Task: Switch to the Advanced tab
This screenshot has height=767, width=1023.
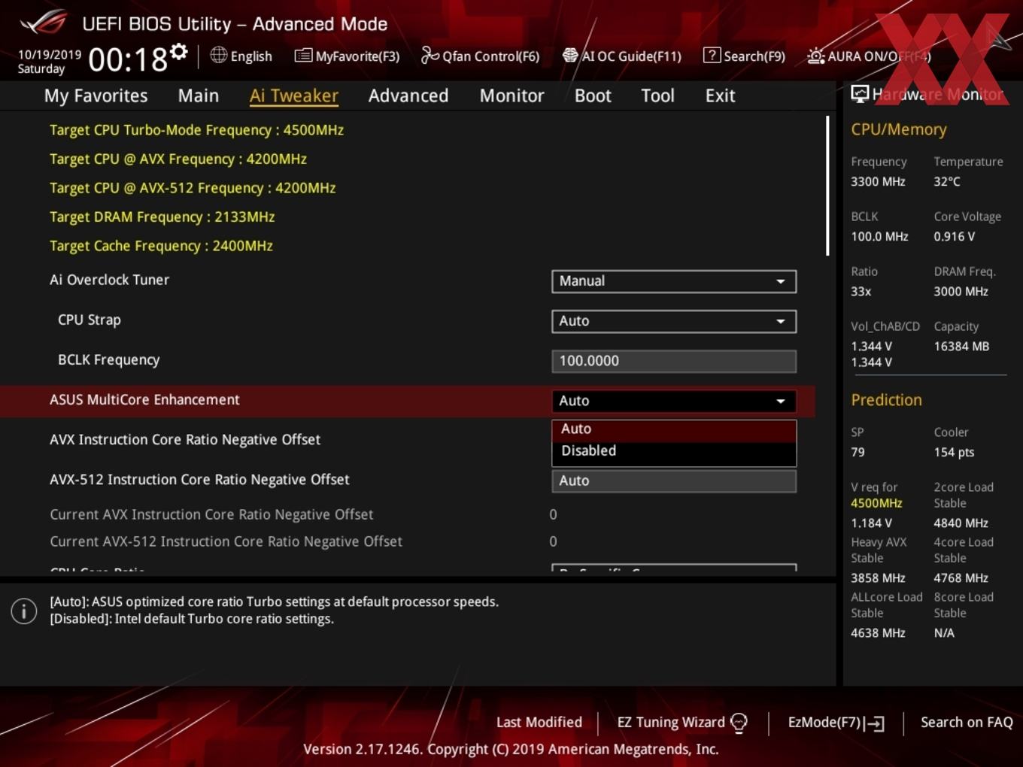Action: (408, 95)
